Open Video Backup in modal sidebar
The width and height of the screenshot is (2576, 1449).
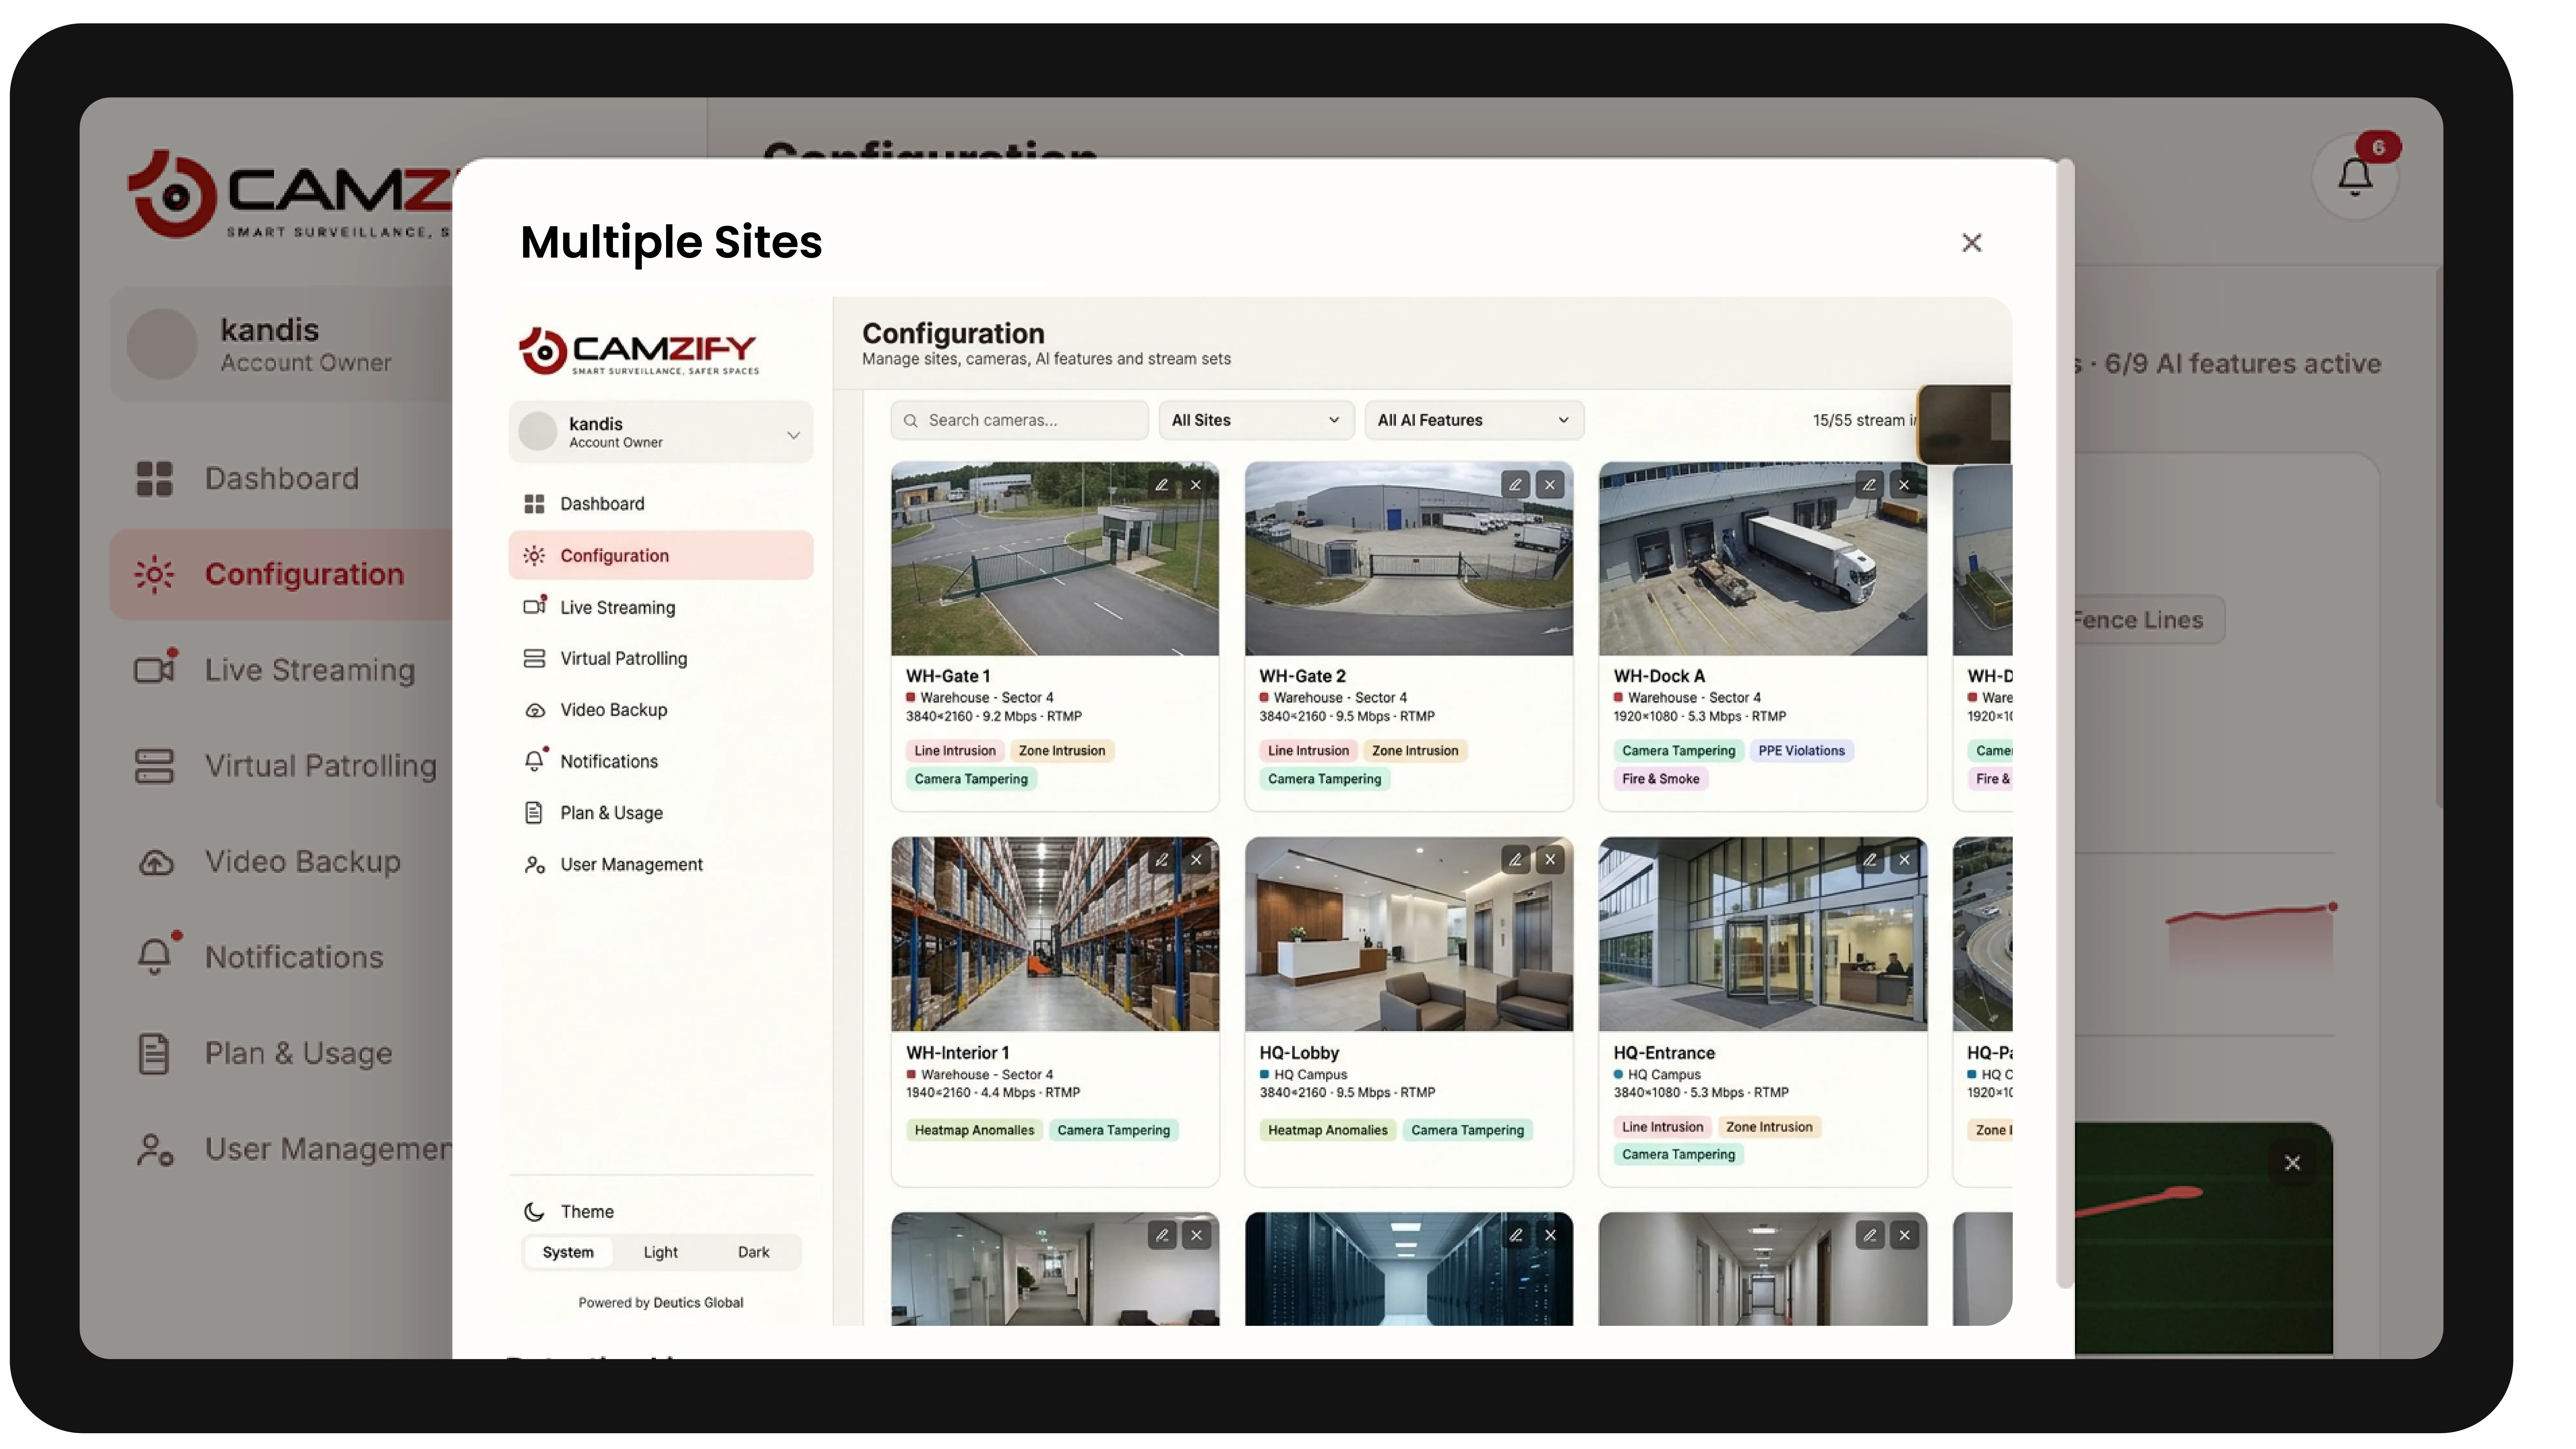(x=661, y=710)
